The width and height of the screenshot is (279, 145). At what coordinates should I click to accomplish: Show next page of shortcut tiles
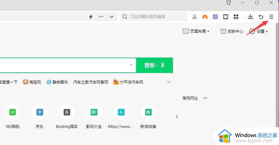click(177, 117)
